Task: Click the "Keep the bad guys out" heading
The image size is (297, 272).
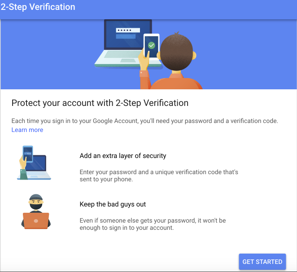Action: point(113,204)
